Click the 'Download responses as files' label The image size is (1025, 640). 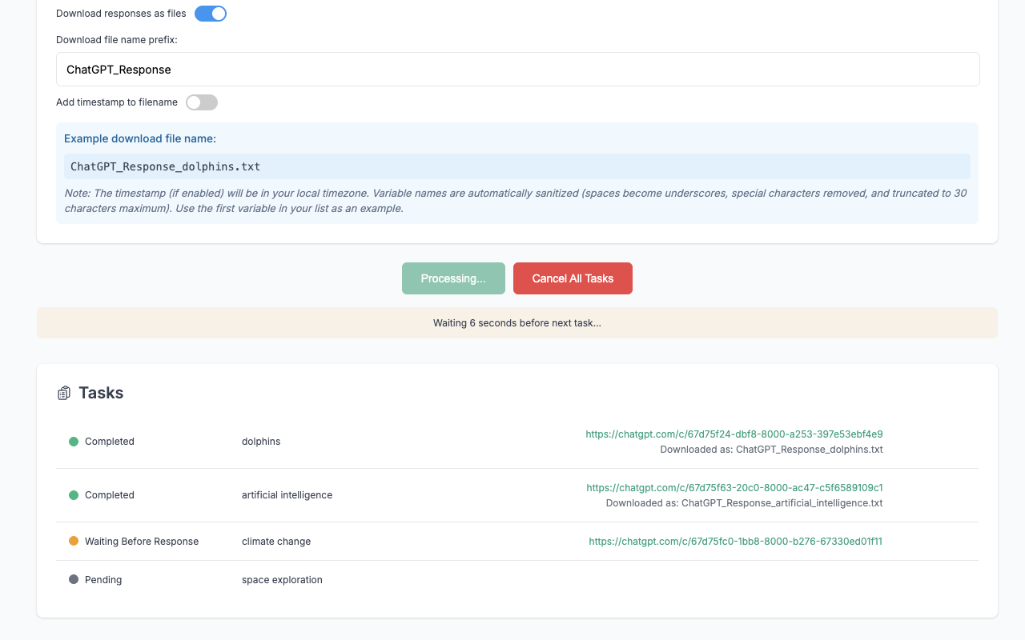(x=121, y=14)
